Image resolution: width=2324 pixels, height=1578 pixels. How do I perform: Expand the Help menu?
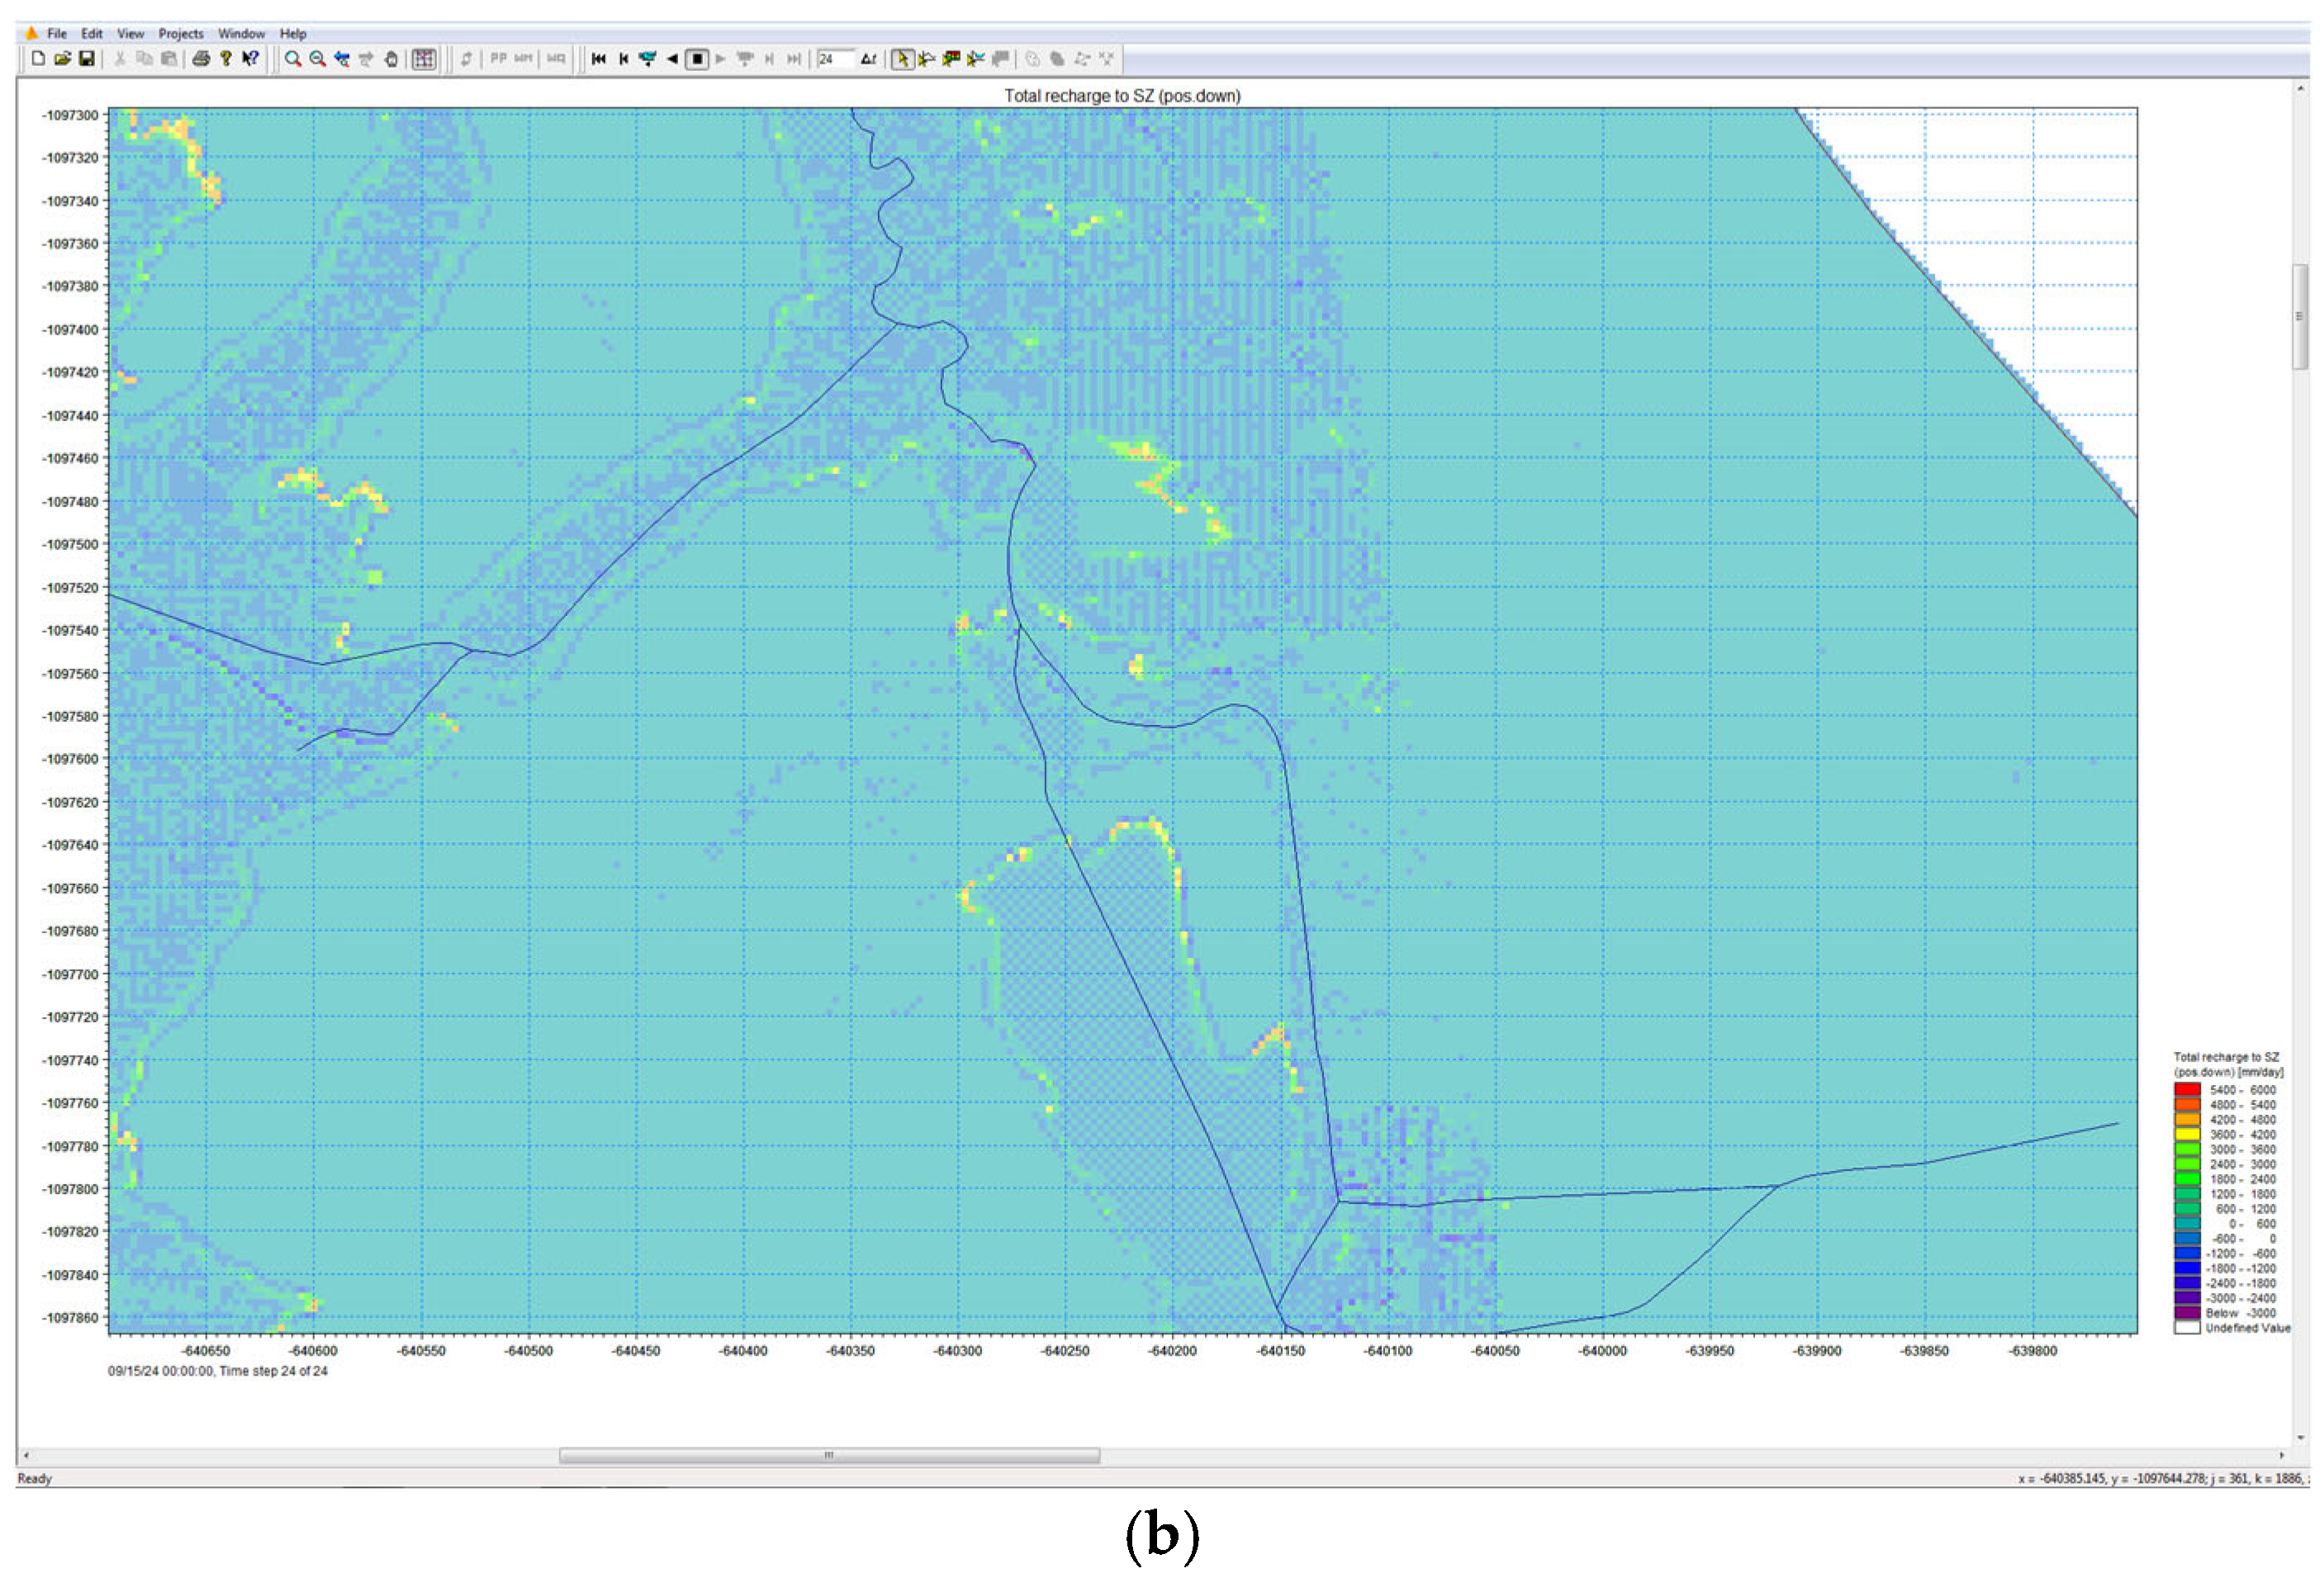tap(293, 33)
